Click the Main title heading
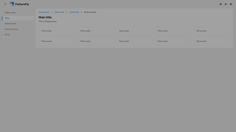Viewport: 236px width, 132px height. point(45,17)
